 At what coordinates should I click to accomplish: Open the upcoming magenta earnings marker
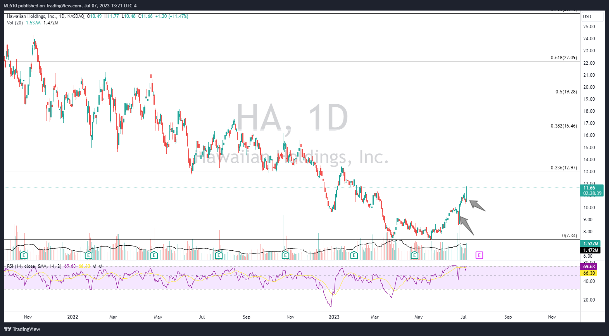tap(480, 255)
